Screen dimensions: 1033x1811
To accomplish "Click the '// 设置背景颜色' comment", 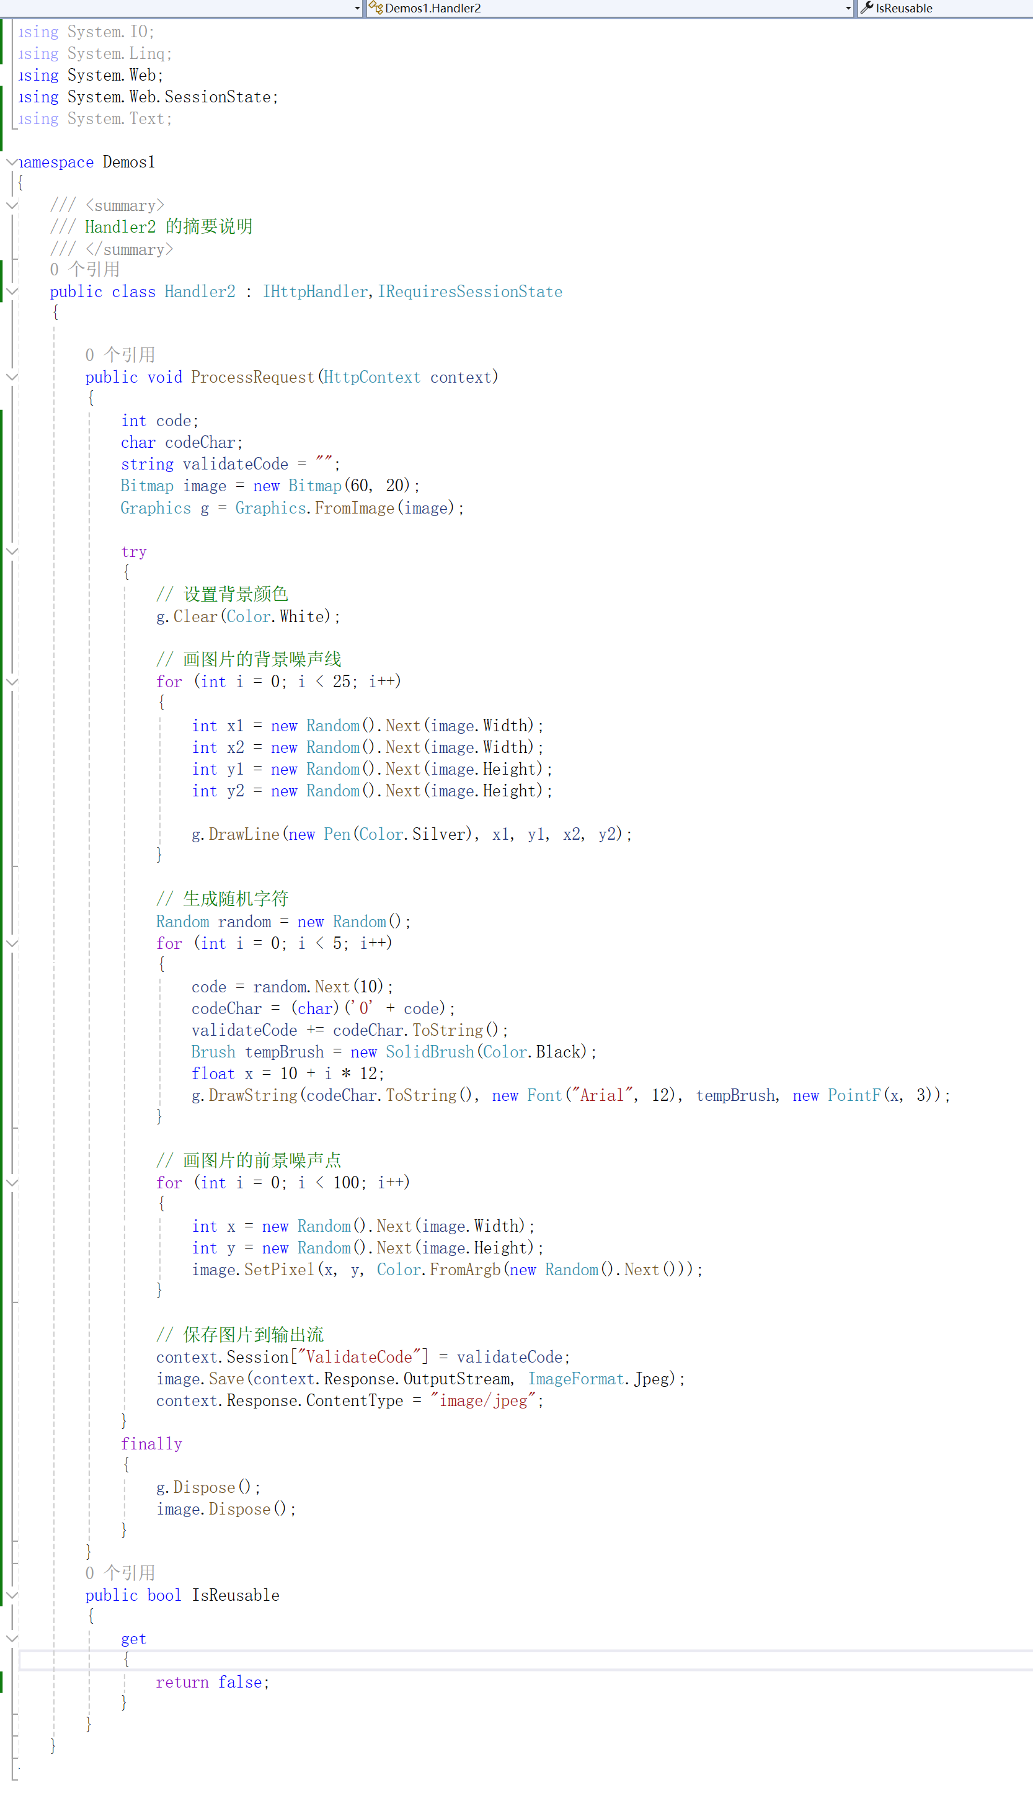I will coord(222,594).
